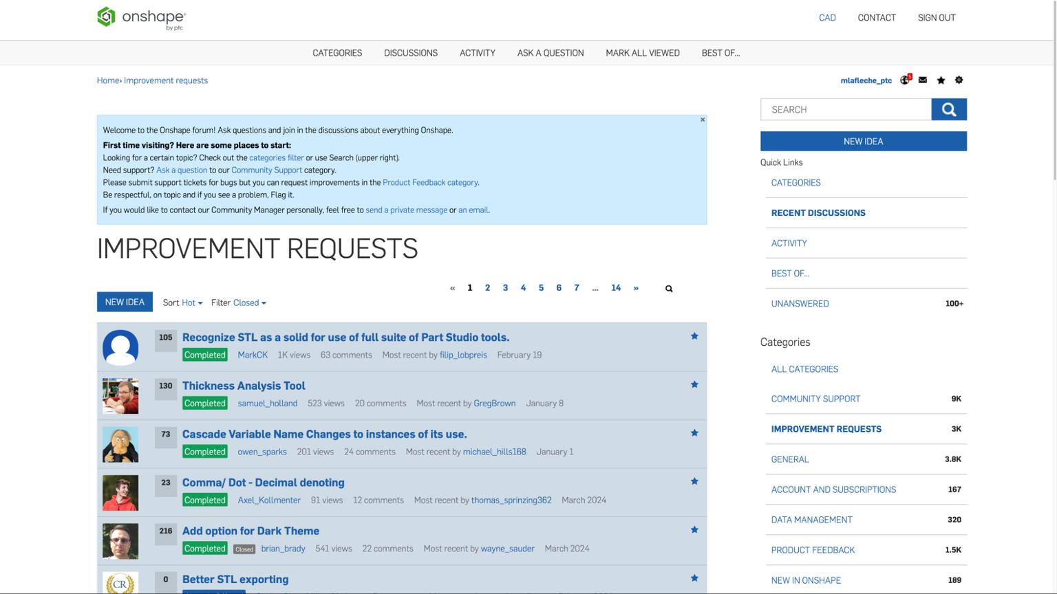Image resolution: width=1057 pixels, height=594 pixels.
Task: Open your inbox using the envelope icon
Action: (922, 80)
